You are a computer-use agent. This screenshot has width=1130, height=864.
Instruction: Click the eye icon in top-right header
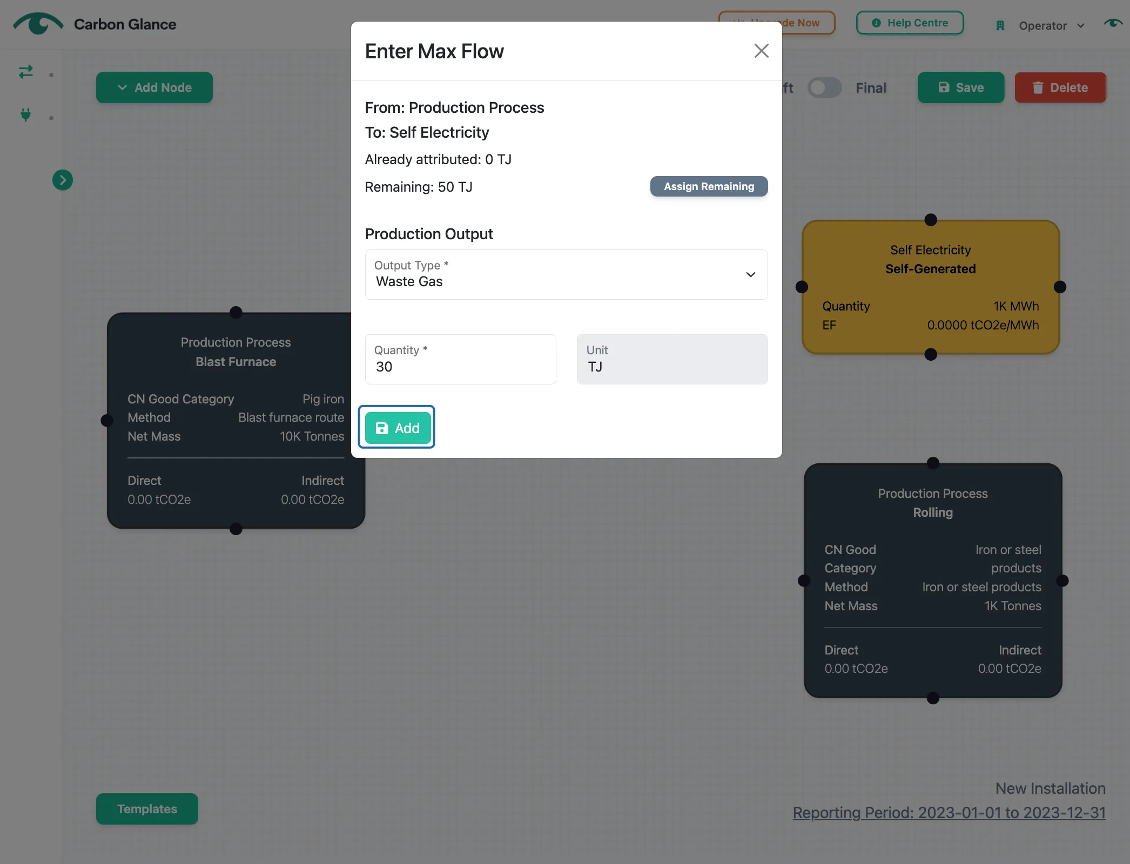click(1113, 23)
